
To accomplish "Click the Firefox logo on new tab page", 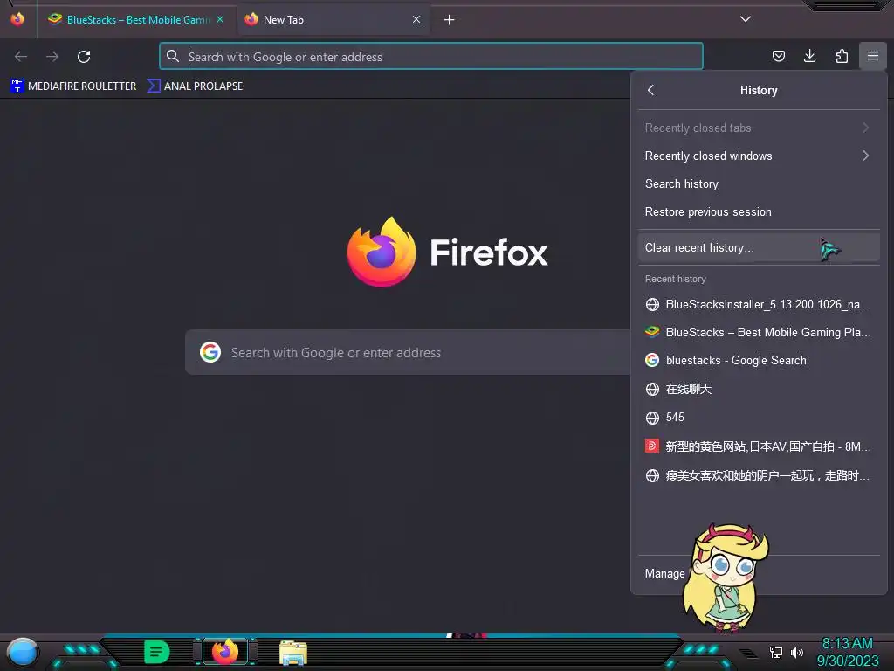I will [382, 252].
